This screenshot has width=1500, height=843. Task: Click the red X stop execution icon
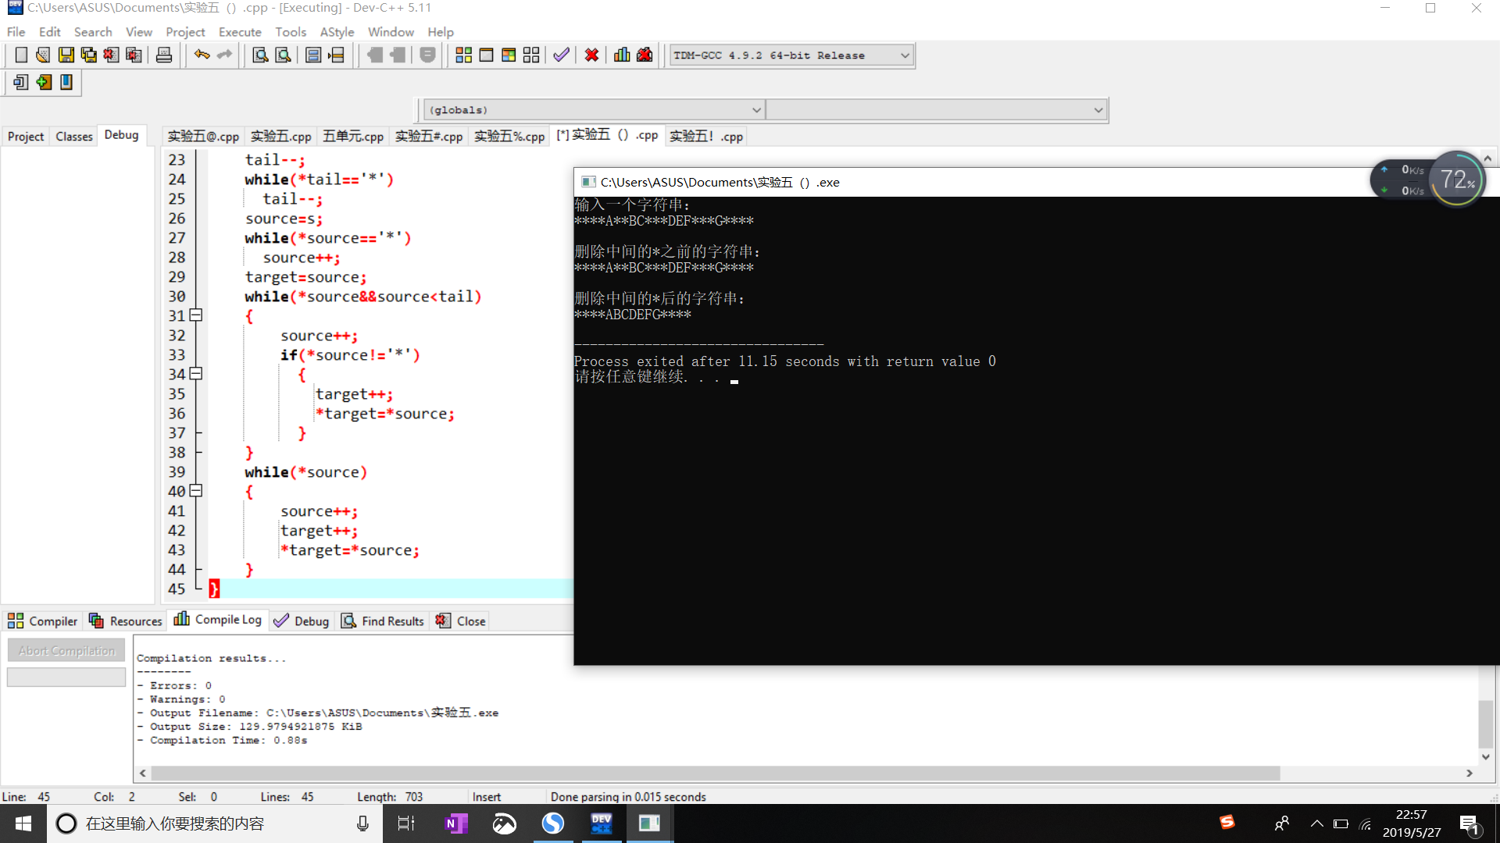coord(591,55)
